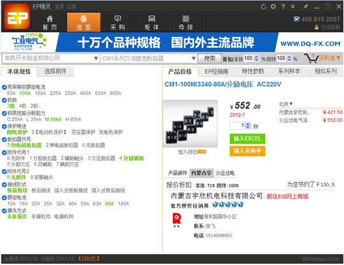Expand the CM1系列交流塑壳断路器 series dropdown
This screenshot has width=344, height=265.
click(x=194, y=59)
